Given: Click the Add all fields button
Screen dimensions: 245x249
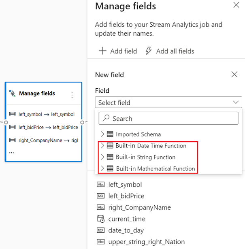Looking at the screenshot, I should (x=170, y=51).
